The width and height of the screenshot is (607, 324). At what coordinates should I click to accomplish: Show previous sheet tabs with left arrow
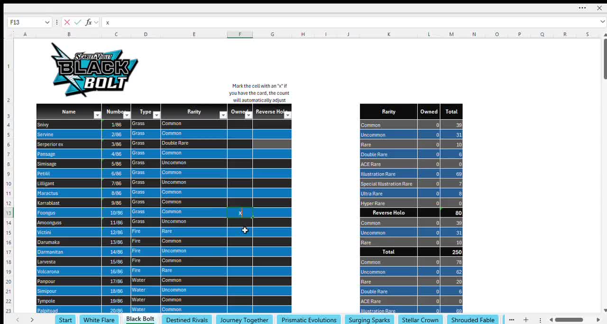[x=18, y=320]
